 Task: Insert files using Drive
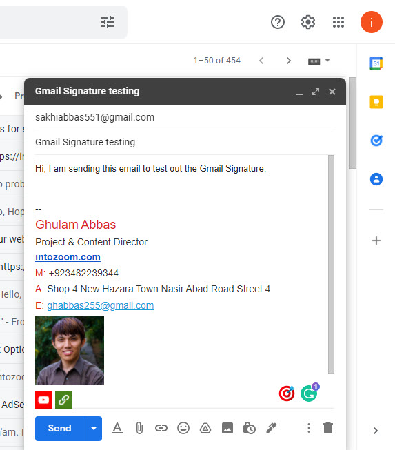pyautogui.click(x=205, y=428)
